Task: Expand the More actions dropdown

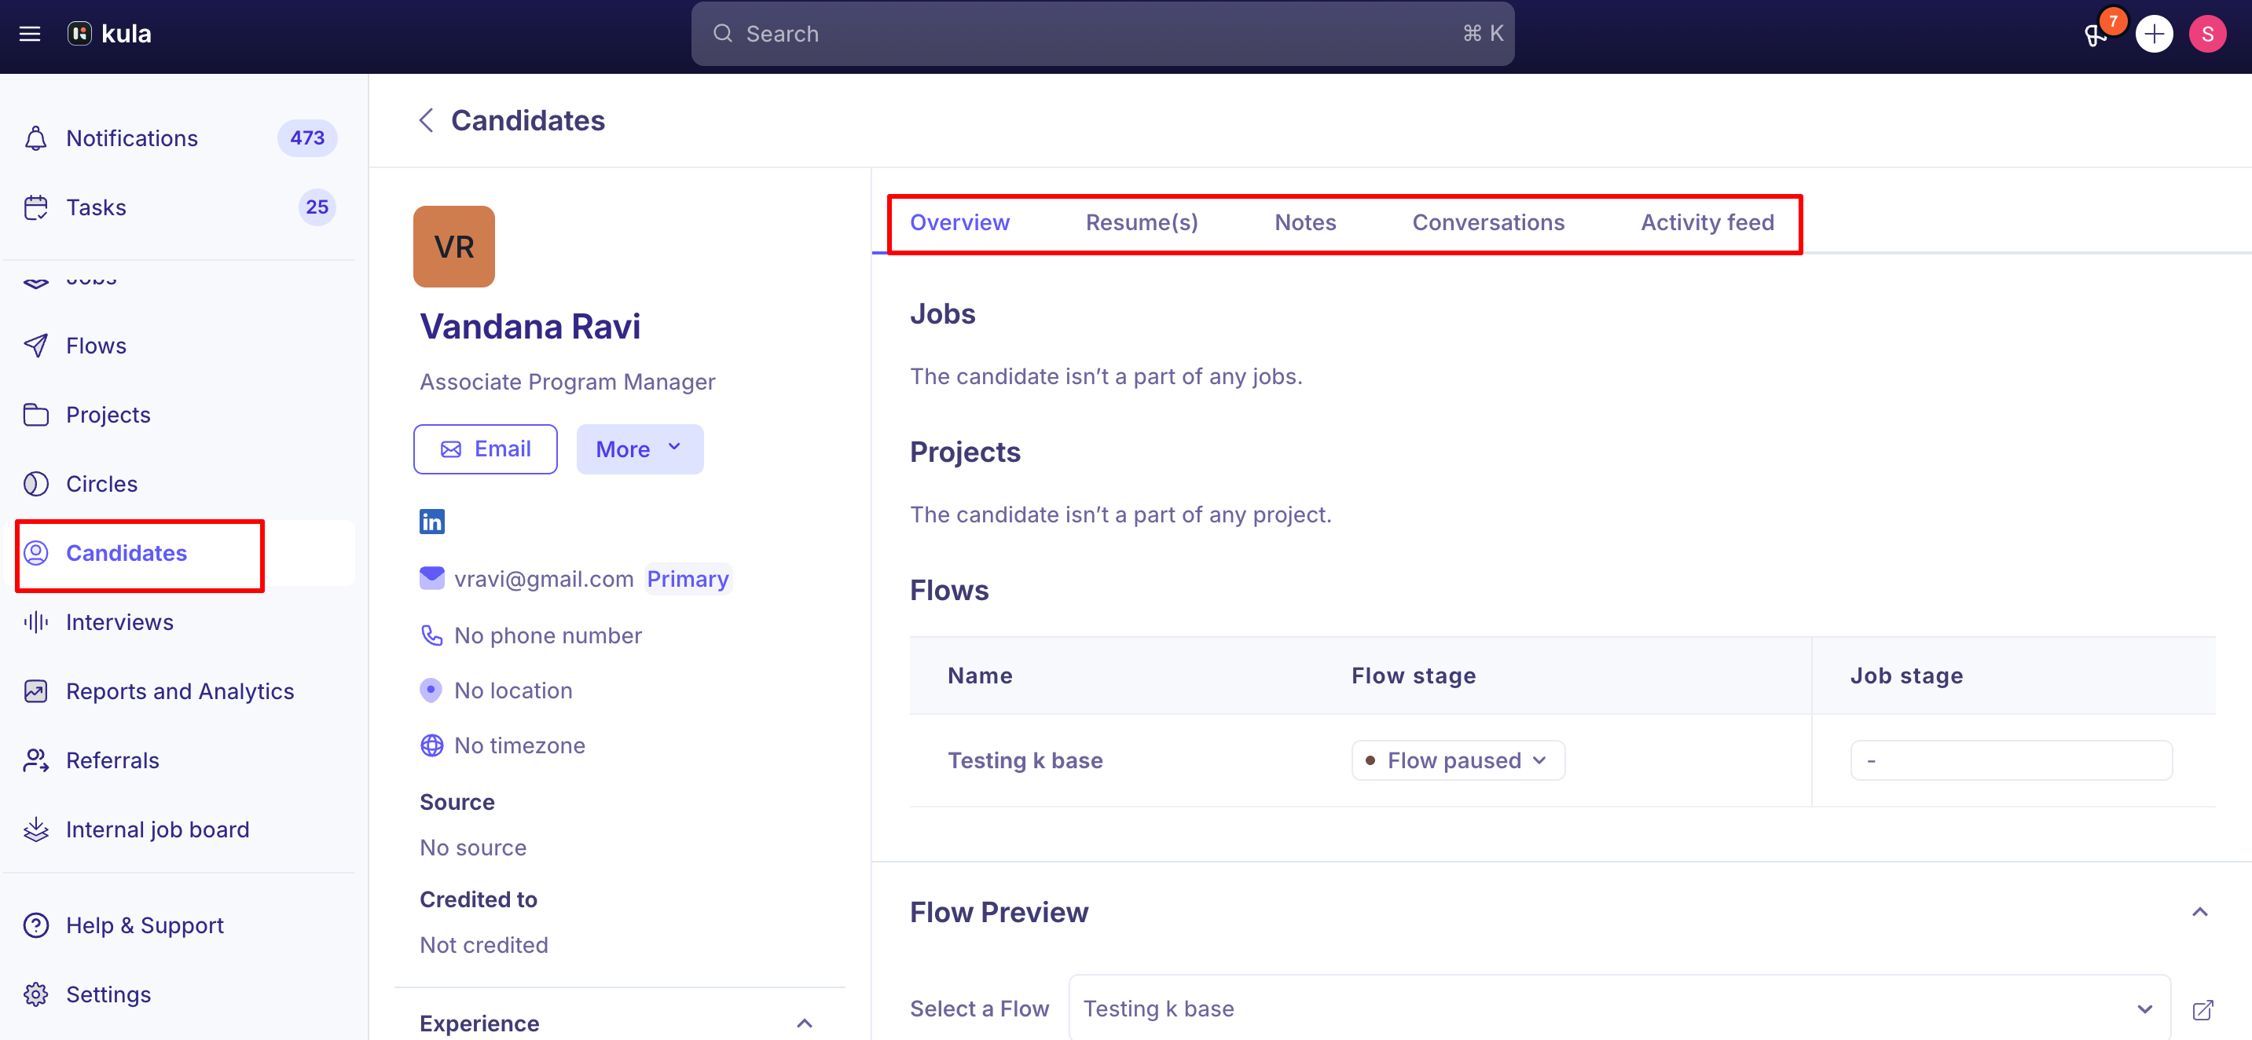Action: click(x=639, y=449)
